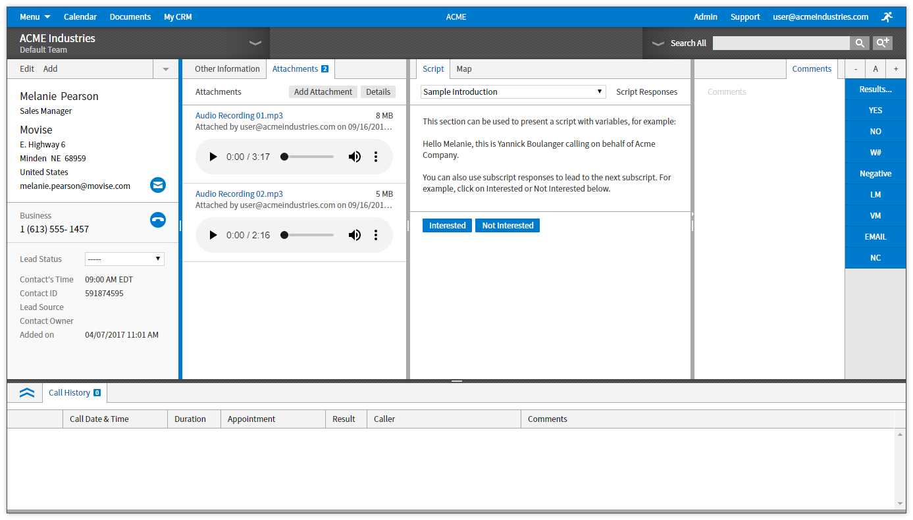The width and height of the screenshot is (913, 520).
Task: Seek in Audio Recording 02 progress slider
Action: pos(307,235)
